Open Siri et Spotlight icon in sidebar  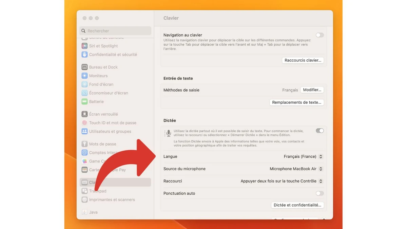click(x=84, y=46)
